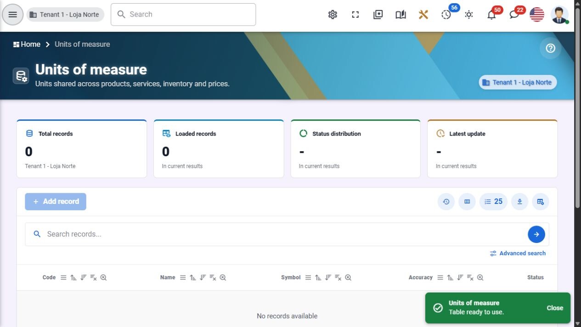Open the settings gear in the top bar
The image size is (581, 327).
coord(333,15)
